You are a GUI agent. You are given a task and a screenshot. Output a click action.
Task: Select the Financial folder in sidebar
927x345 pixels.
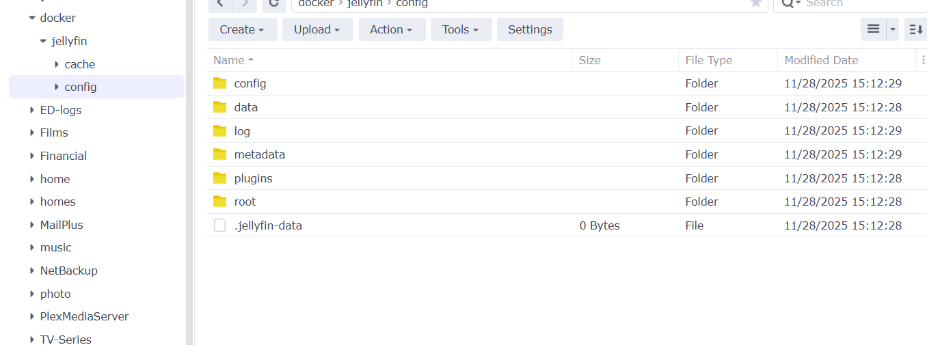[64, 156]
